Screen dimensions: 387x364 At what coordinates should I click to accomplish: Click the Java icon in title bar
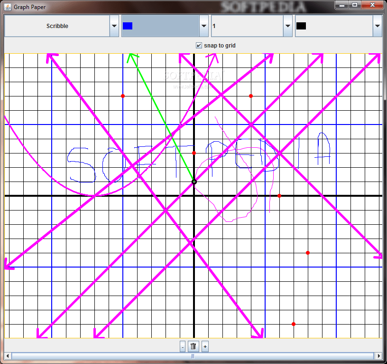click(8, 7)
